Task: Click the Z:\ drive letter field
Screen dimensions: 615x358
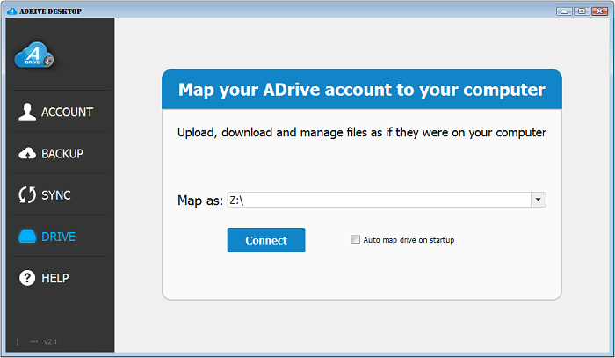Action: pos(378,200)
